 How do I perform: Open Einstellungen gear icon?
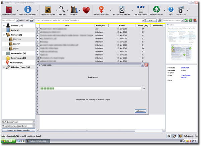(x=181, y=9)
